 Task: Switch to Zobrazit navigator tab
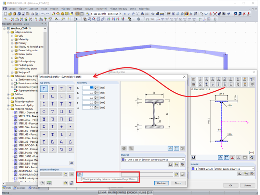point(19,188)
